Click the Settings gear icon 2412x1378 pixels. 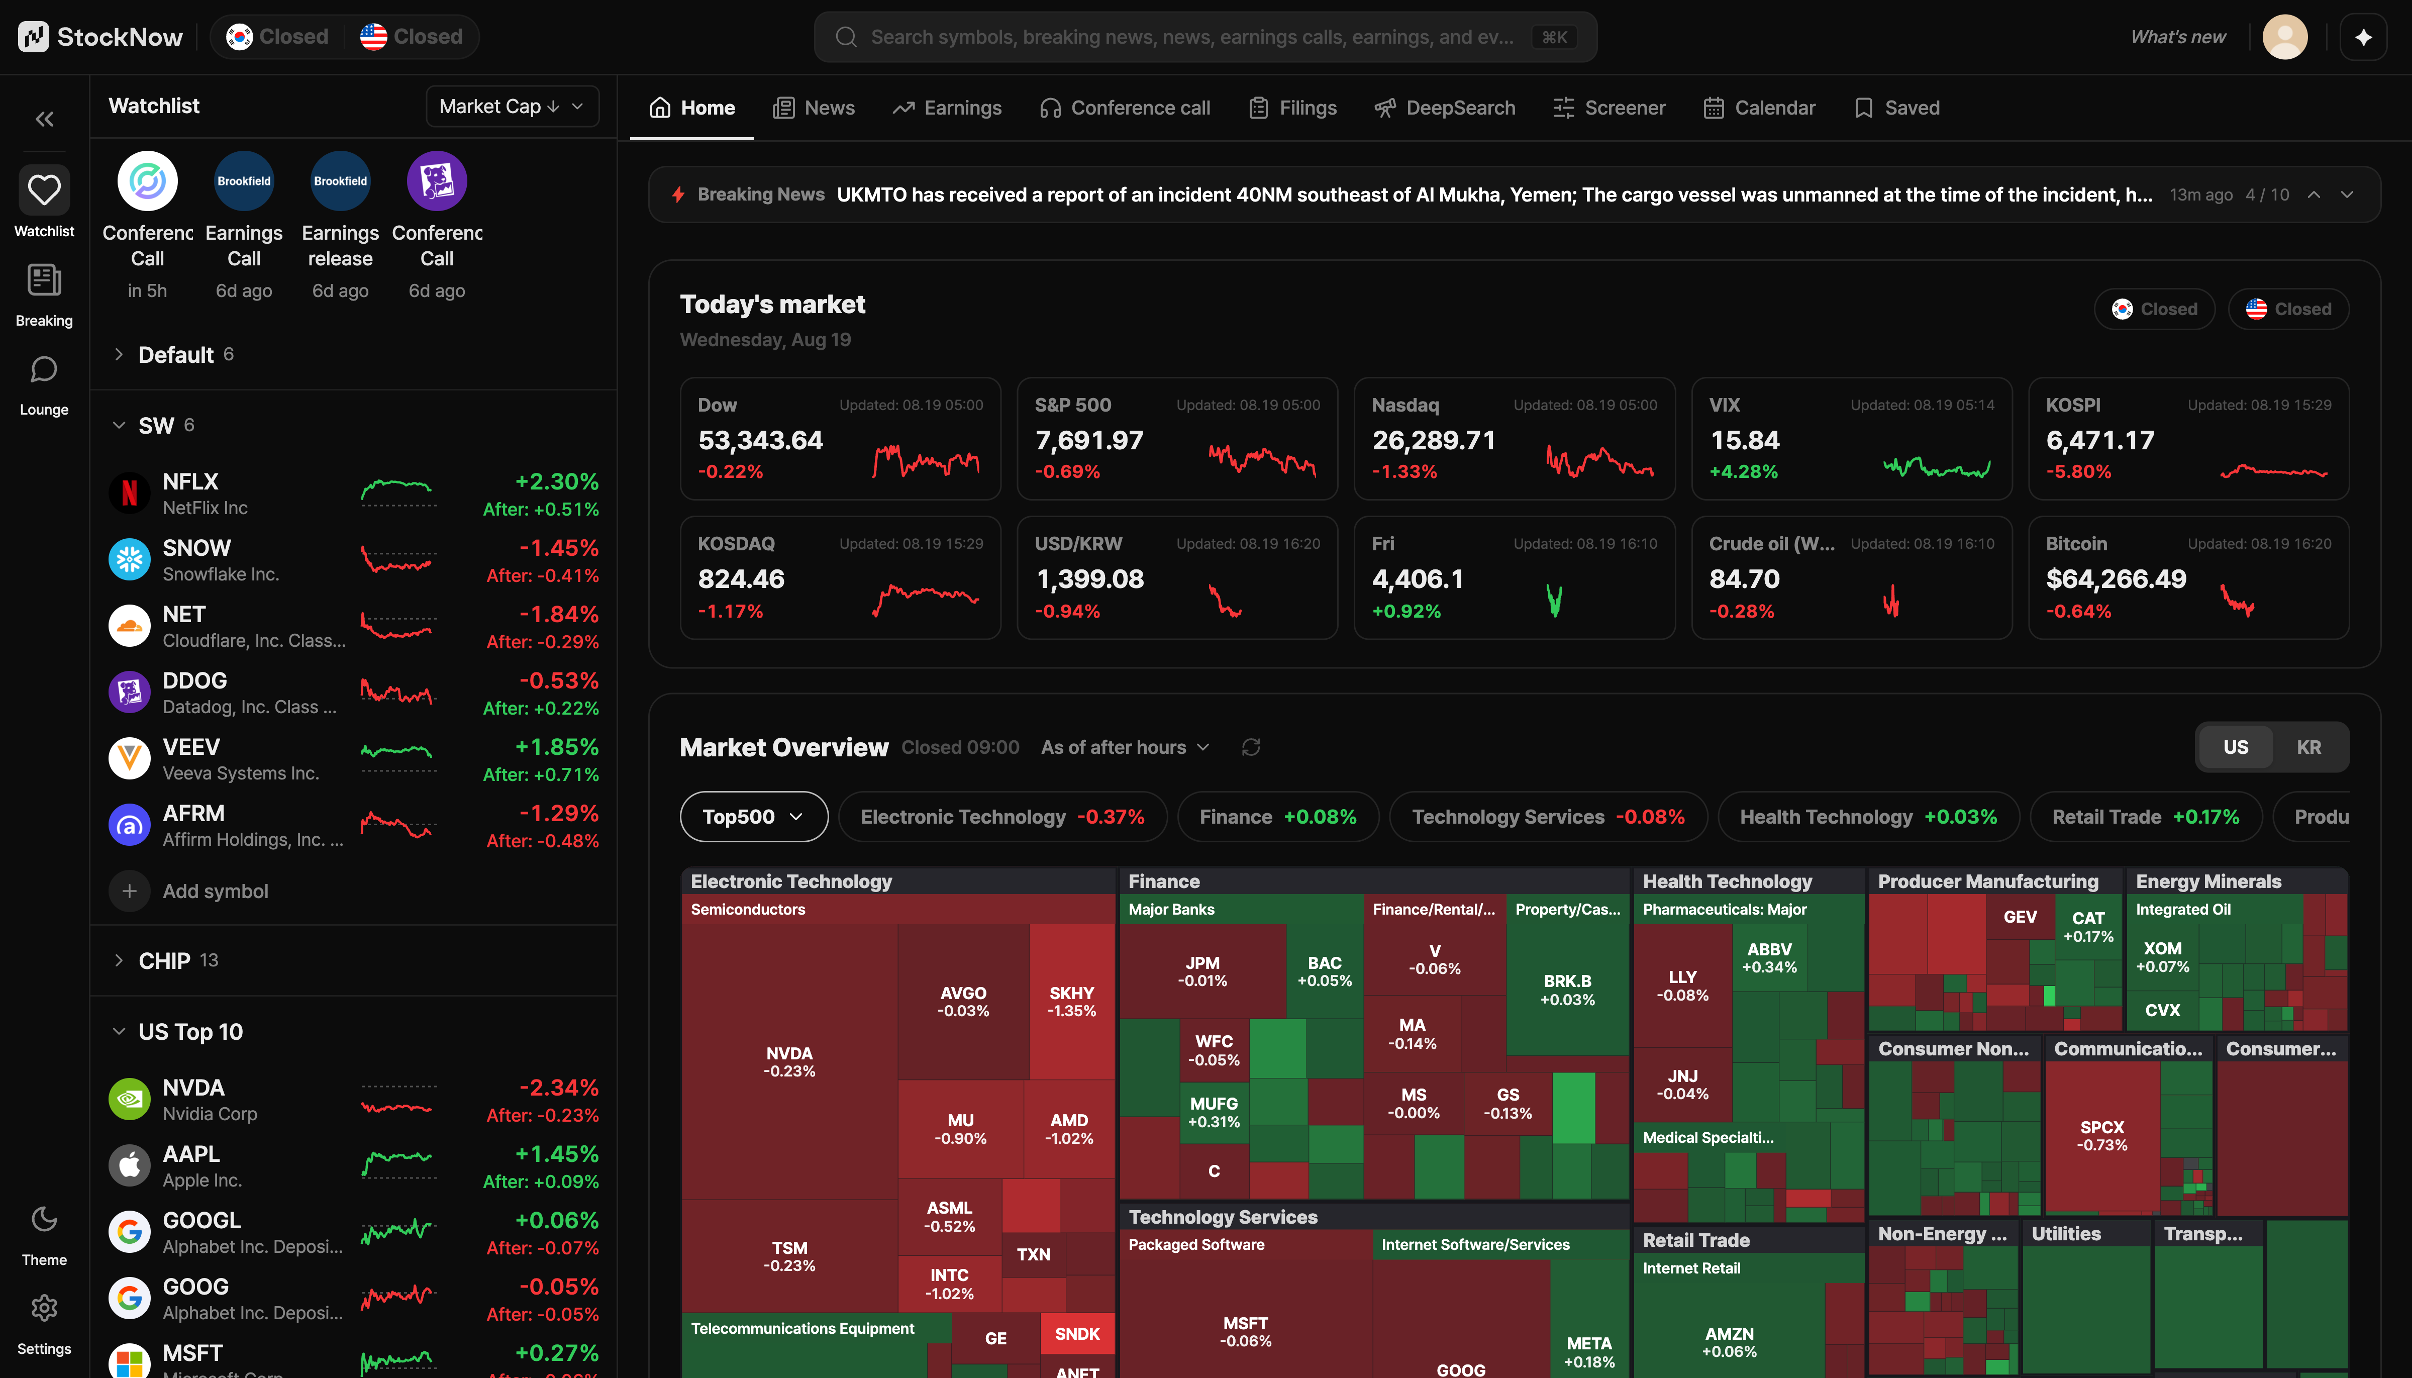coord(45,1308)
